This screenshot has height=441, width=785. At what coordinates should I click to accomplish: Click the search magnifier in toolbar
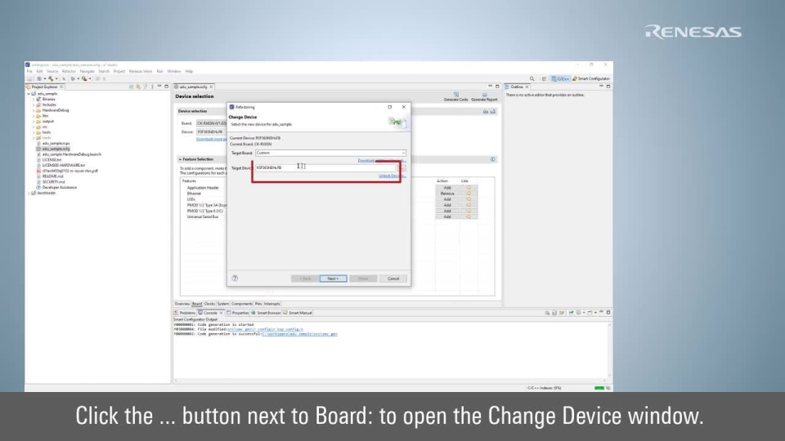point(532,78)
